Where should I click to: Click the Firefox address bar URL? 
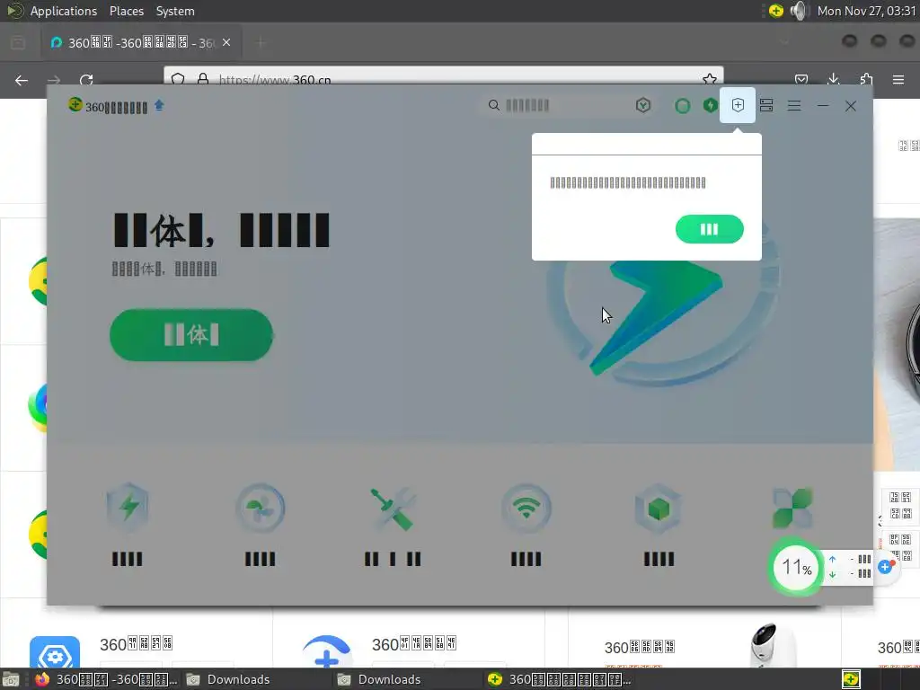click(x=275, y=80)
